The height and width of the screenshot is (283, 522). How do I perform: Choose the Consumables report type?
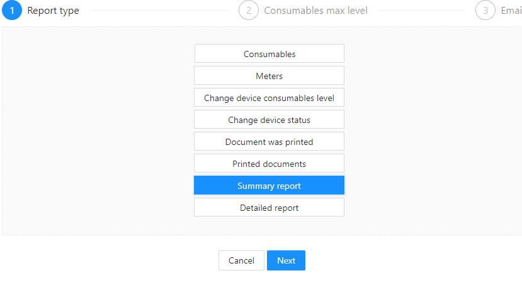(270, 53)
